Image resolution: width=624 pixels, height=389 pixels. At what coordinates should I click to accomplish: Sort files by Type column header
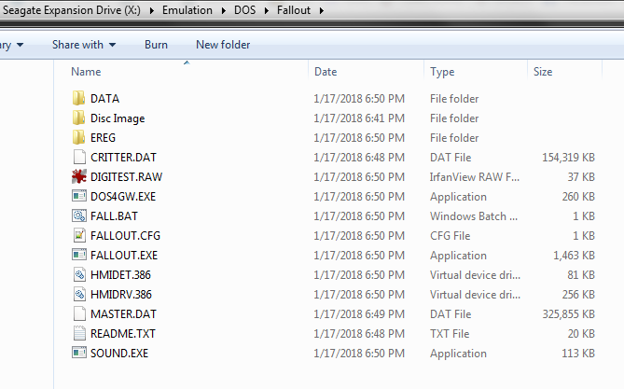(x=442, y=72)
